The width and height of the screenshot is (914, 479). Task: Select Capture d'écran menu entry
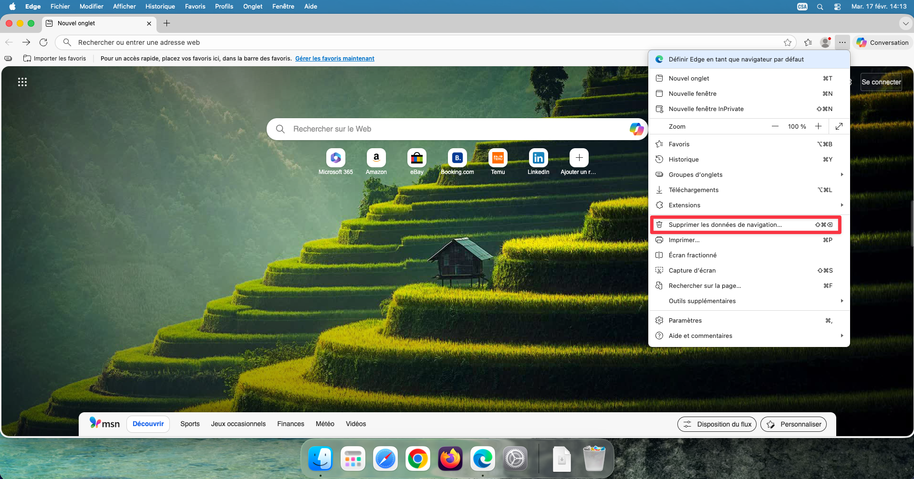[x=749, y=270]
